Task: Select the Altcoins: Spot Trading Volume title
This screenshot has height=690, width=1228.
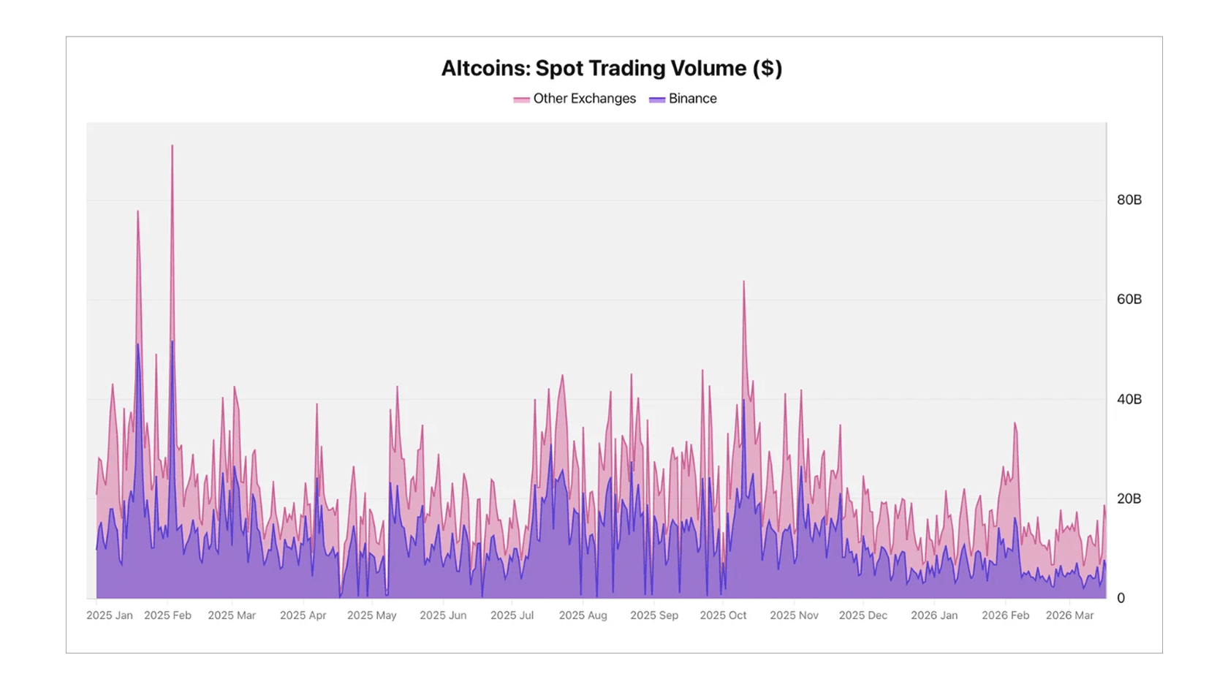Action: click(611, 68)
